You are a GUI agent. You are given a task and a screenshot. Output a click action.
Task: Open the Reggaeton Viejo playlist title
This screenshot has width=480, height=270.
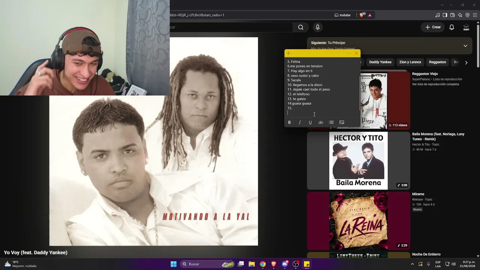(x=425, y=74)
